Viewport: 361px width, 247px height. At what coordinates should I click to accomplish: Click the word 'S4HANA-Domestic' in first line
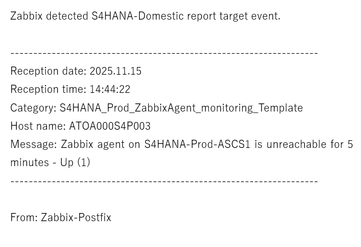[x=138, y=16]
